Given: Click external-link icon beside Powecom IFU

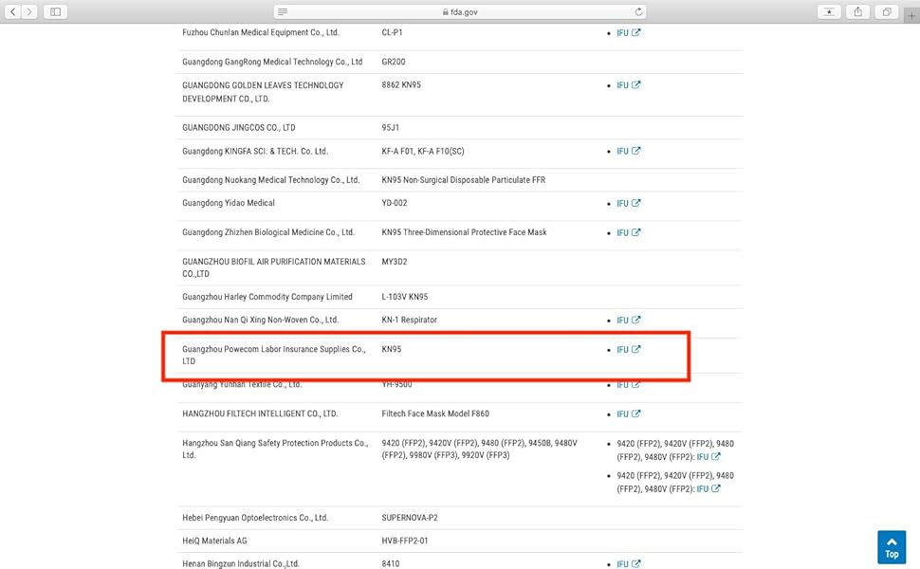Looking at the screenshot, I should click(636, 349).
